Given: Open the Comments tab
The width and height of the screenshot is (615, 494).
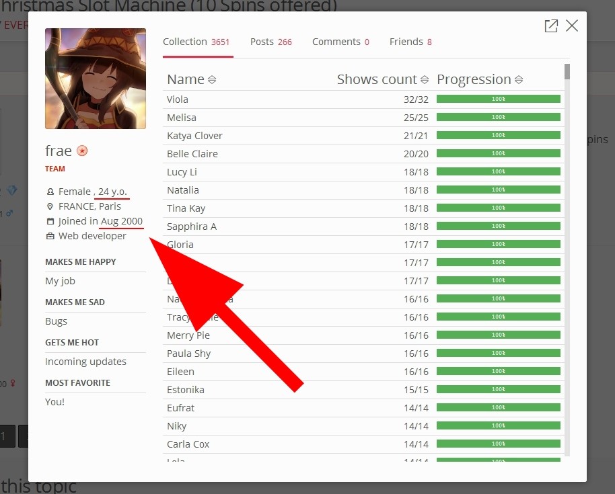Looking at the screenshot, I should click(x=340, y=42).
